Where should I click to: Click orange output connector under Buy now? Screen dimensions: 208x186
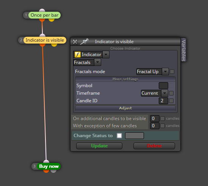click(x=46, y=171)
